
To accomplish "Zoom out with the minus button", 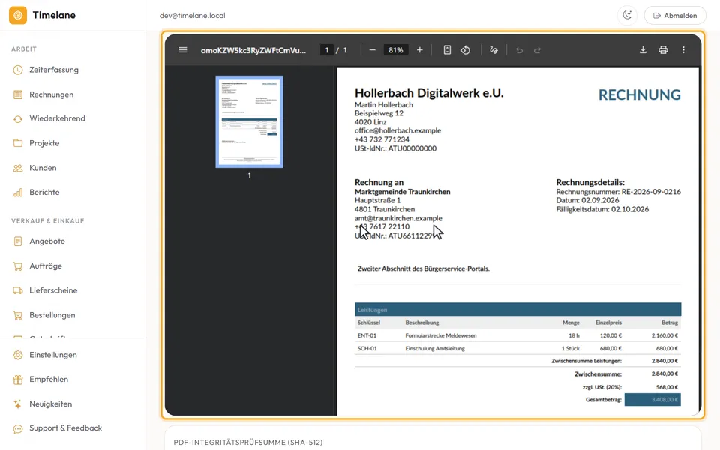I will coord(373,50).
